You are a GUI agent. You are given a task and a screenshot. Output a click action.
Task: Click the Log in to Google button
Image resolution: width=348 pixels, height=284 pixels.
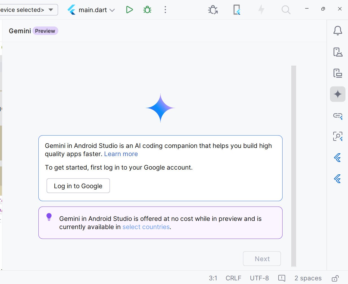click(x=78, y=186)
